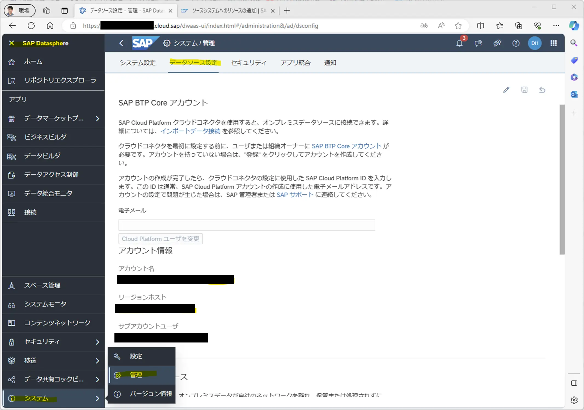Select 設定 in the system popup menu
This screenshot has height=410, width=584.
click(142, 356)
